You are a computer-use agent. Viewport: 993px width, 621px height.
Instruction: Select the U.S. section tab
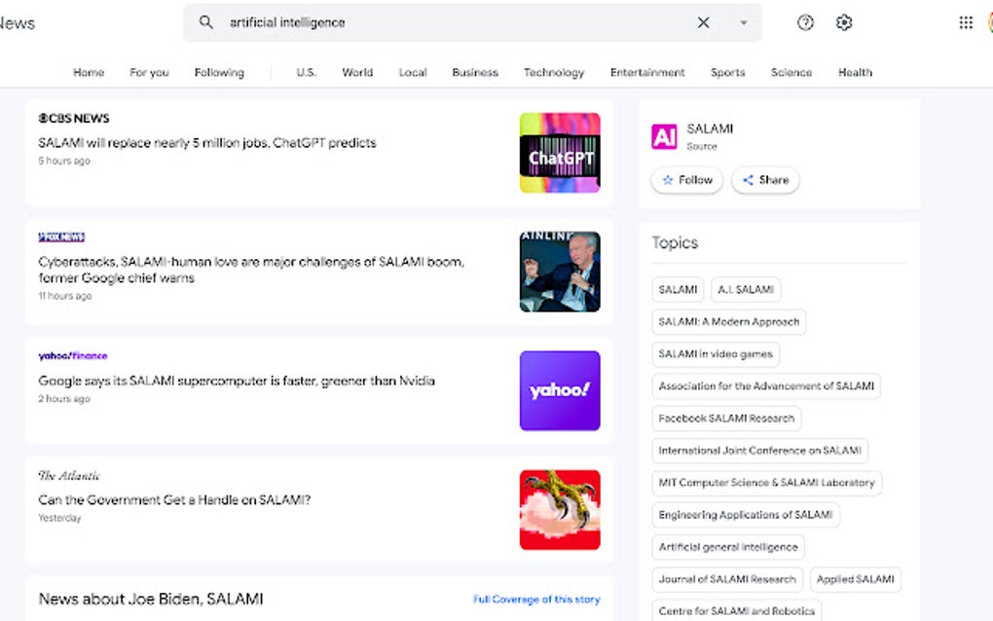point(306,72)
